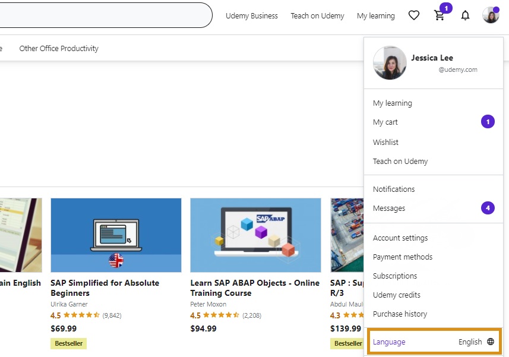Select the Other Office Productivity category
The image size is (509, 357).
(x=59, y=48)
